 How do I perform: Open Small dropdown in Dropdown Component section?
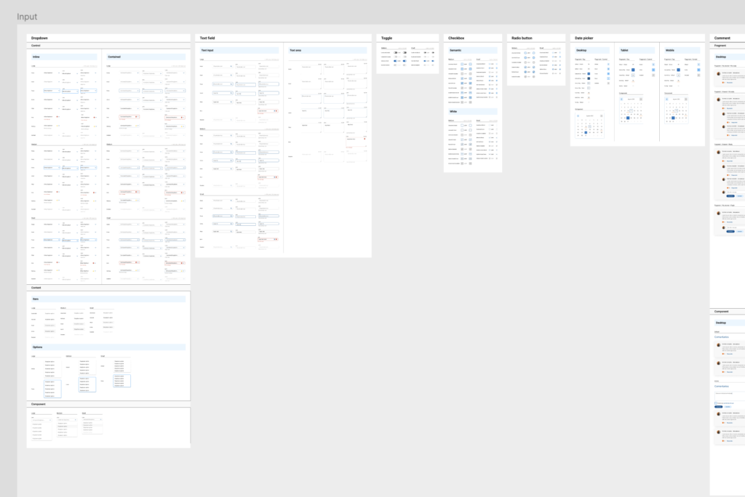tap(91, 420)
